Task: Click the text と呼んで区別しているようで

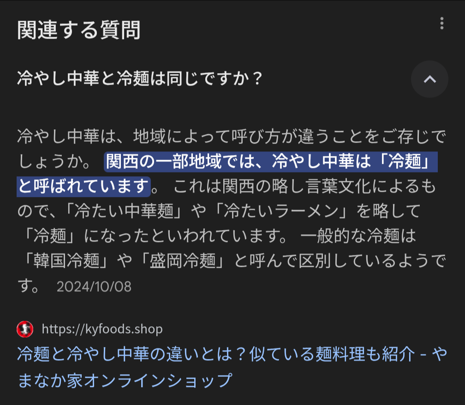Action: point(340,261)
